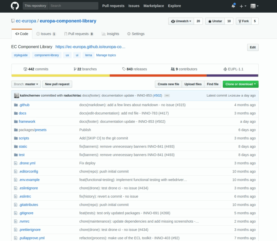Image resolution: width=277 pixels, height=241 pixels.
Task: View the 843 releases link
Action: (x=134, y=69)
